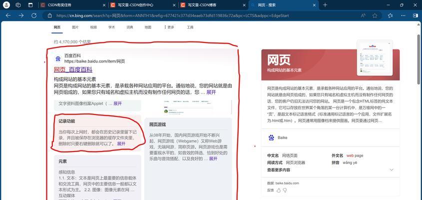Click the 反馈 feedback label
The image size is (422, 200).
click(270, 190)
